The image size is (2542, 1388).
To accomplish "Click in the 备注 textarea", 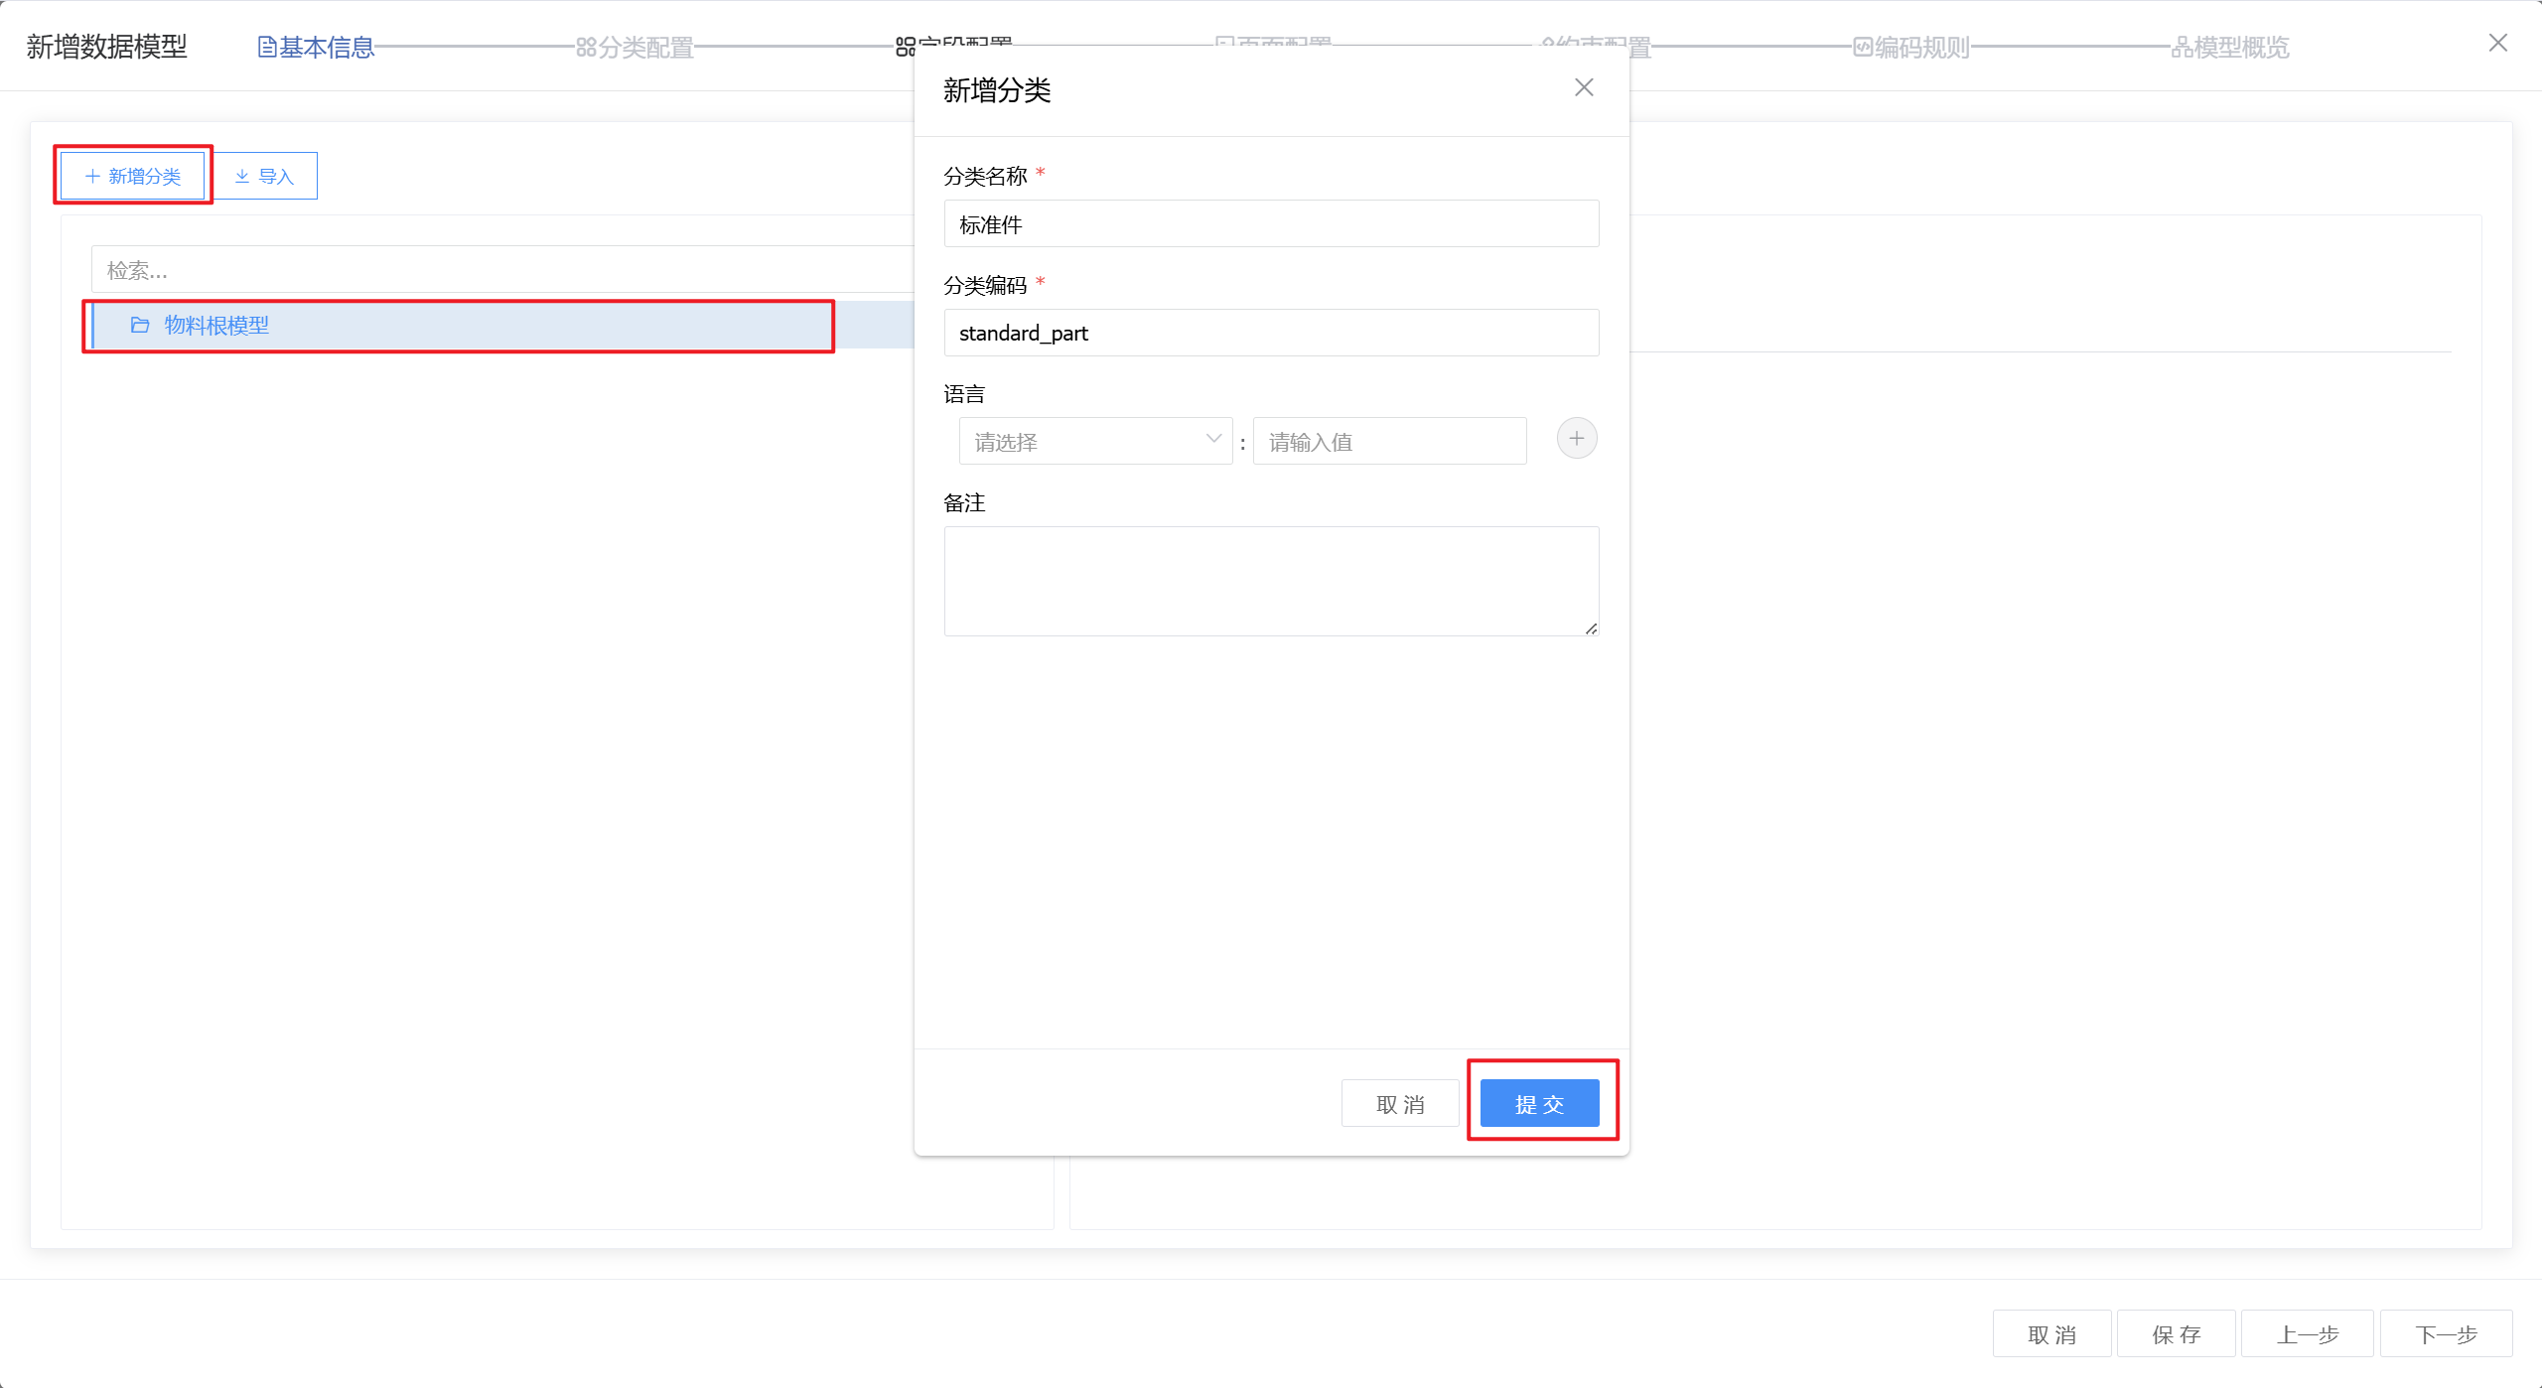I will pyautogui.click(x=1271, y=581).
